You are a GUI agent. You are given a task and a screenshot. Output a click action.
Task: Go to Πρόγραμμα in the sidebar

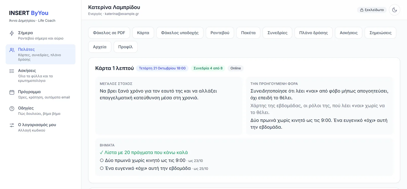[40, 94]
